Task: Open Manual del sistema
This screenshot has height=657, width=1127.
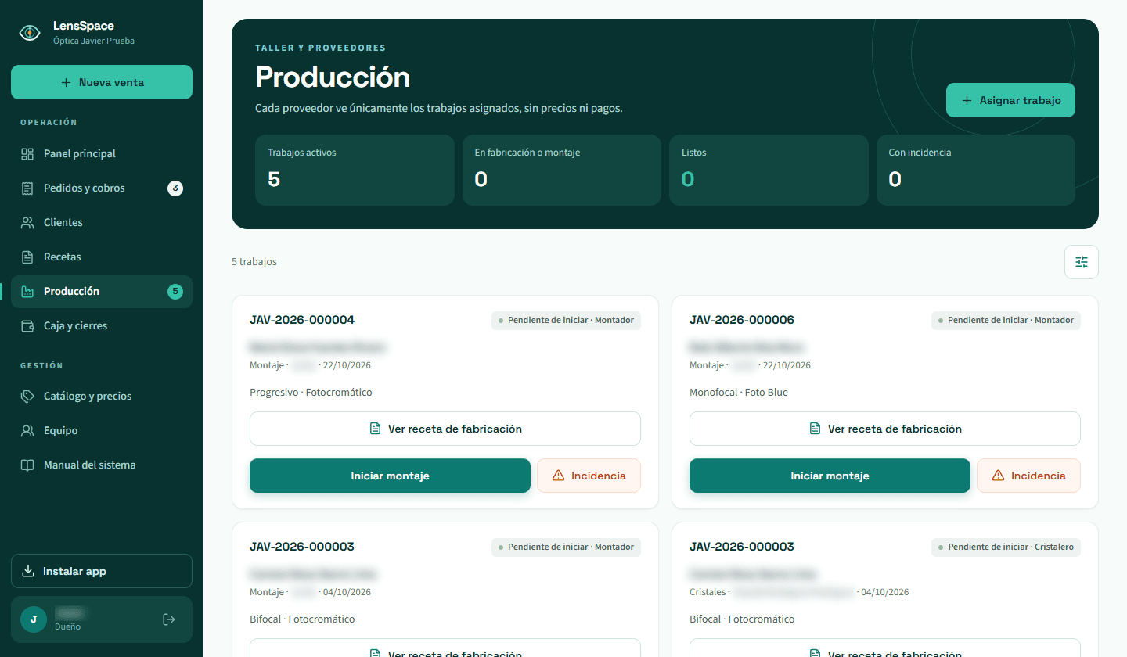Action: [102, 465]
